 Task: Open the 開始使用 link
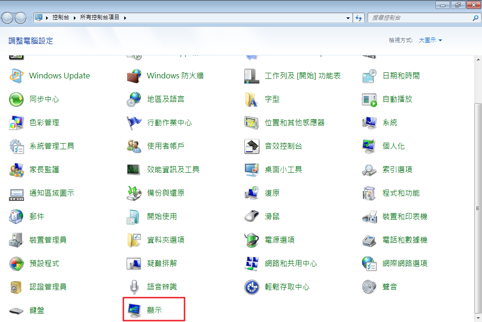(x=162, y=216)
